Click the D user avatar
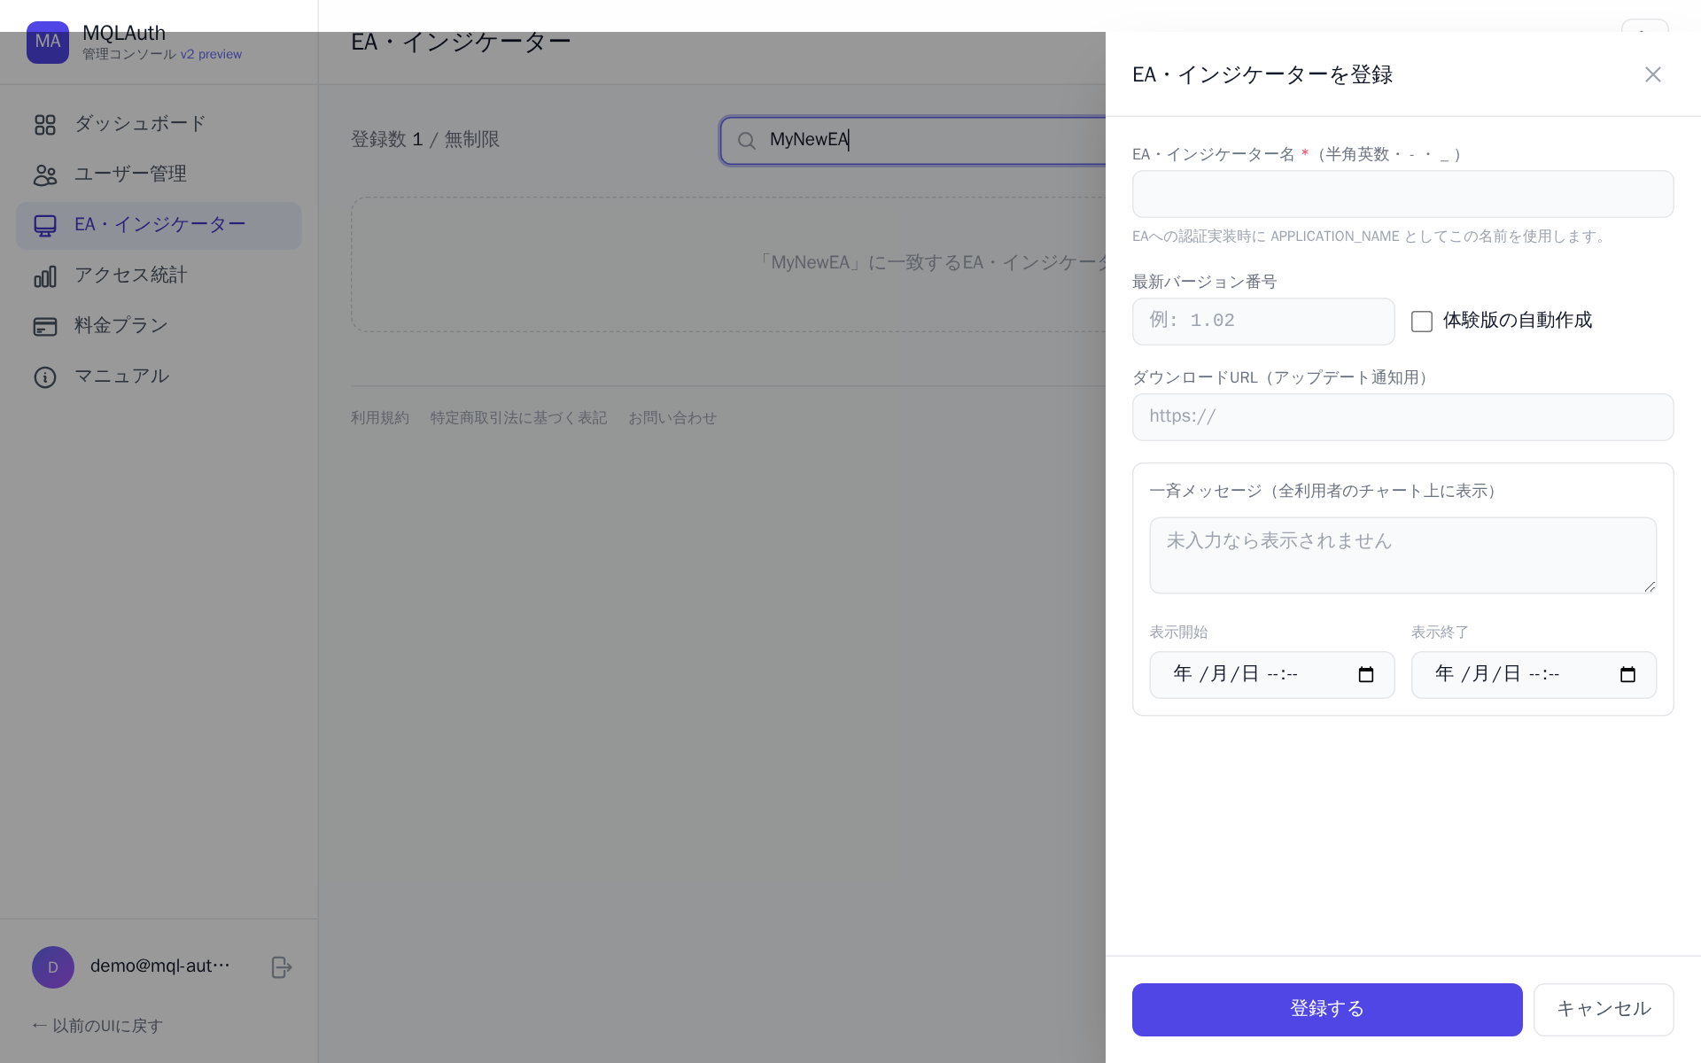Viewport: 1701px width, 1063px height. click(53, 966)
